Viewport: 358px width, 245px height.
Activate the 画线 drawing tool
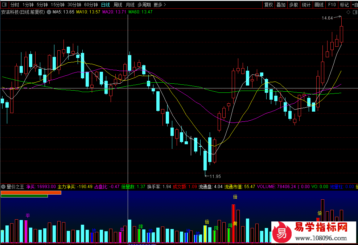(319, 5)
